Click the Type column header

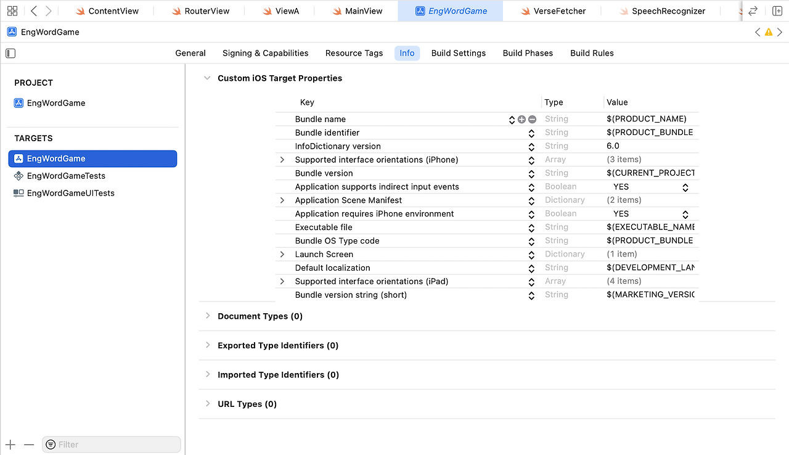(x=554, y=102)
